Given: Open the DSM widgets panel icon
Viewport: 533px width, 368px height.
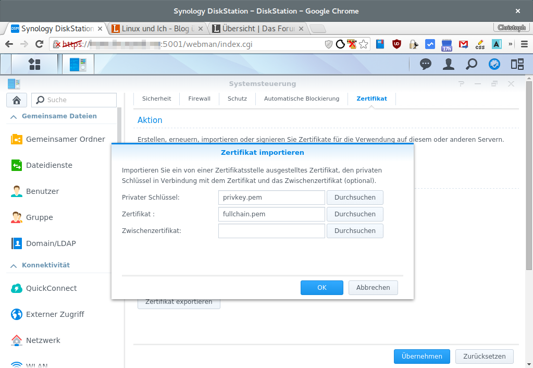Looking at the screenshot, I should pyautogui.click(x=517, y=64).
